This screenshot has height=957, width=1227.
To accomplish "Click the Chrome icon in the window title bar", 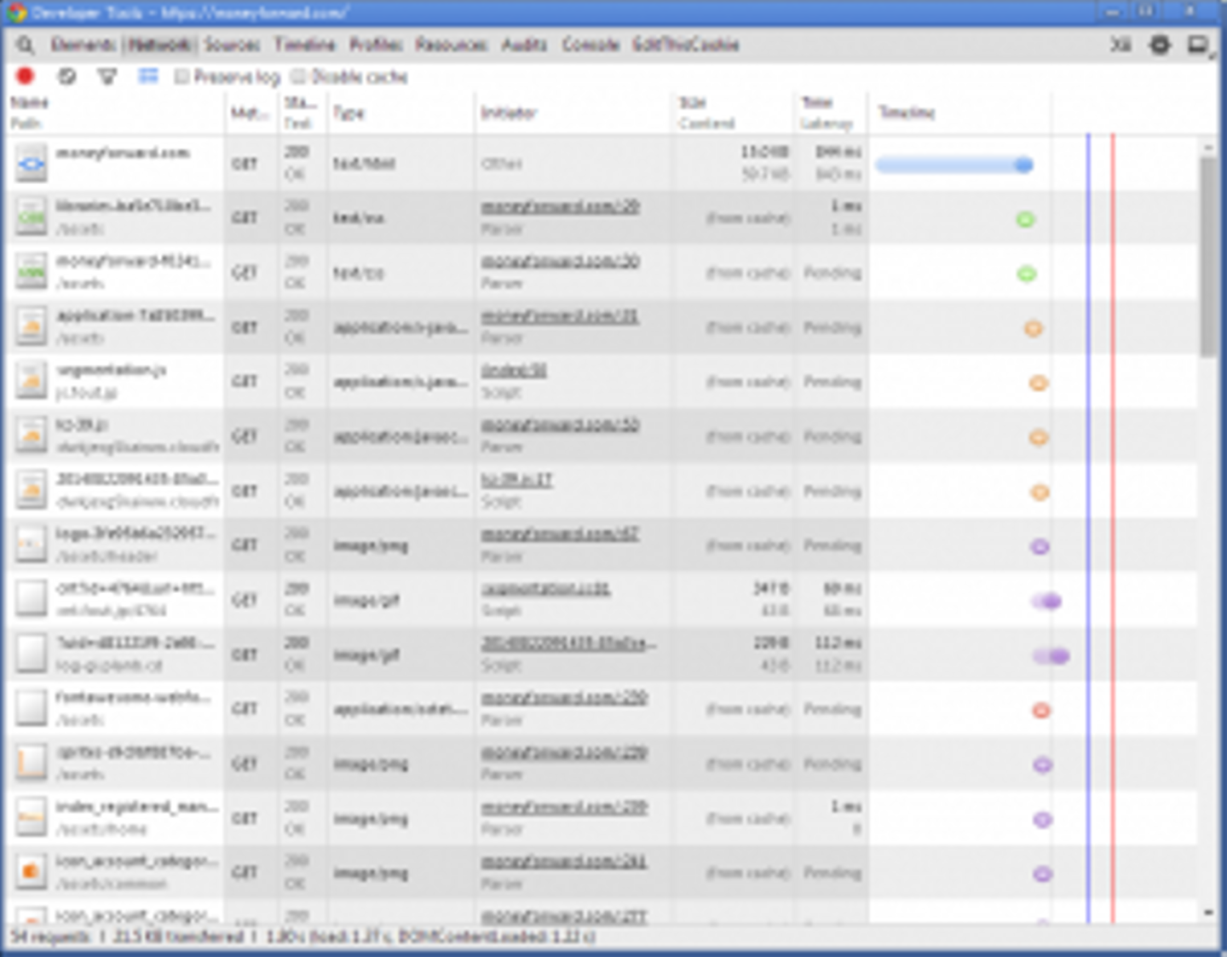I will (15, 13).
